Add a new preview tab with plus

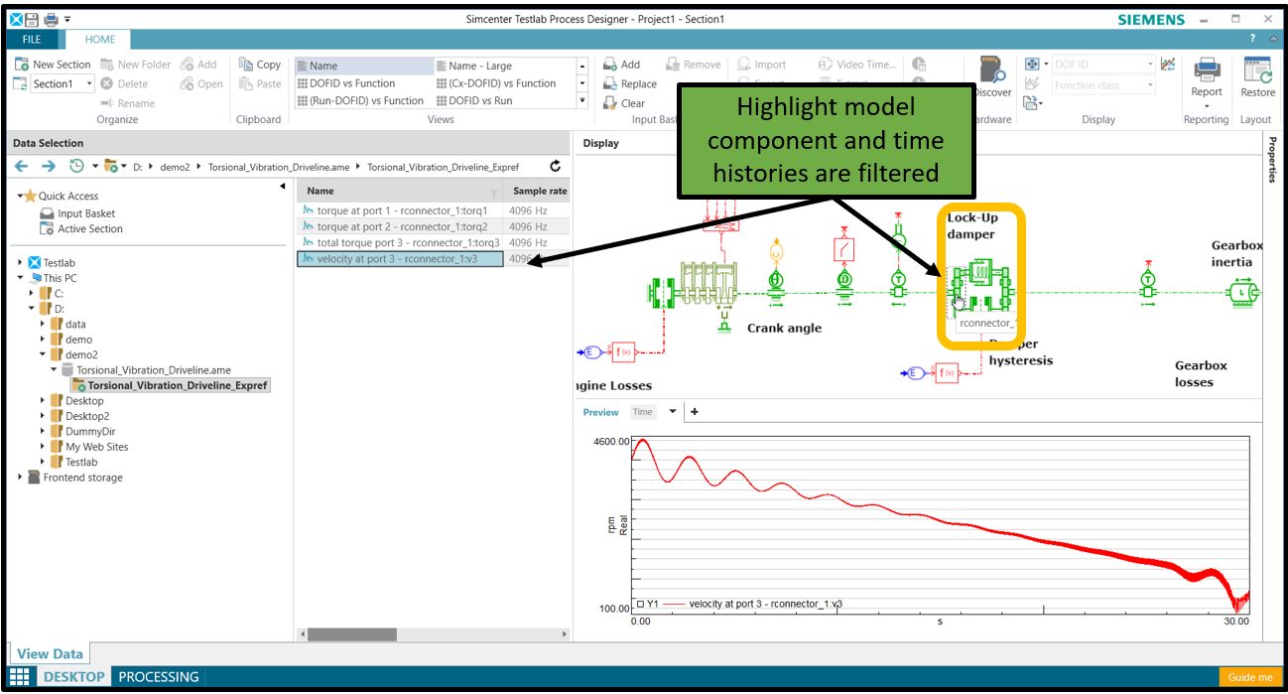(x=694, y=412)
